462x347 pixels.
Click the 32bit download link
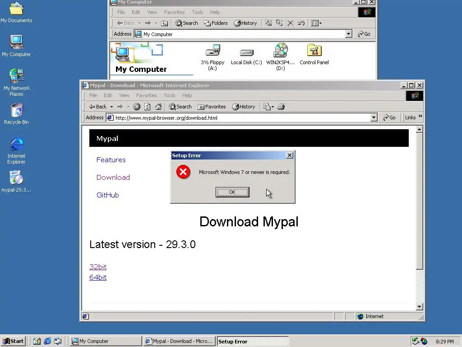point(98,267)
